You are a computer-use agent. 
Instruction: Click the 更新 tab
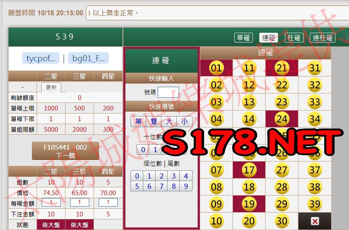click(51, 87)
